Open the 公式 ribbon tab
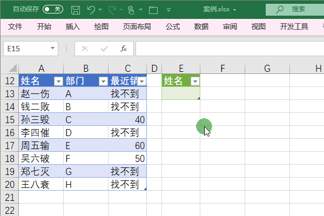The image size is (324, 216). 173,26
